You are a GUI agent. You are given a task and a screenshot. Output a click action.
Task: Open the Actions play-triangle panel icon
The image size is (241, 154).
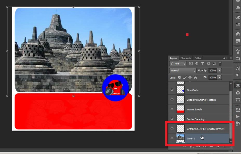pos(238,116)
